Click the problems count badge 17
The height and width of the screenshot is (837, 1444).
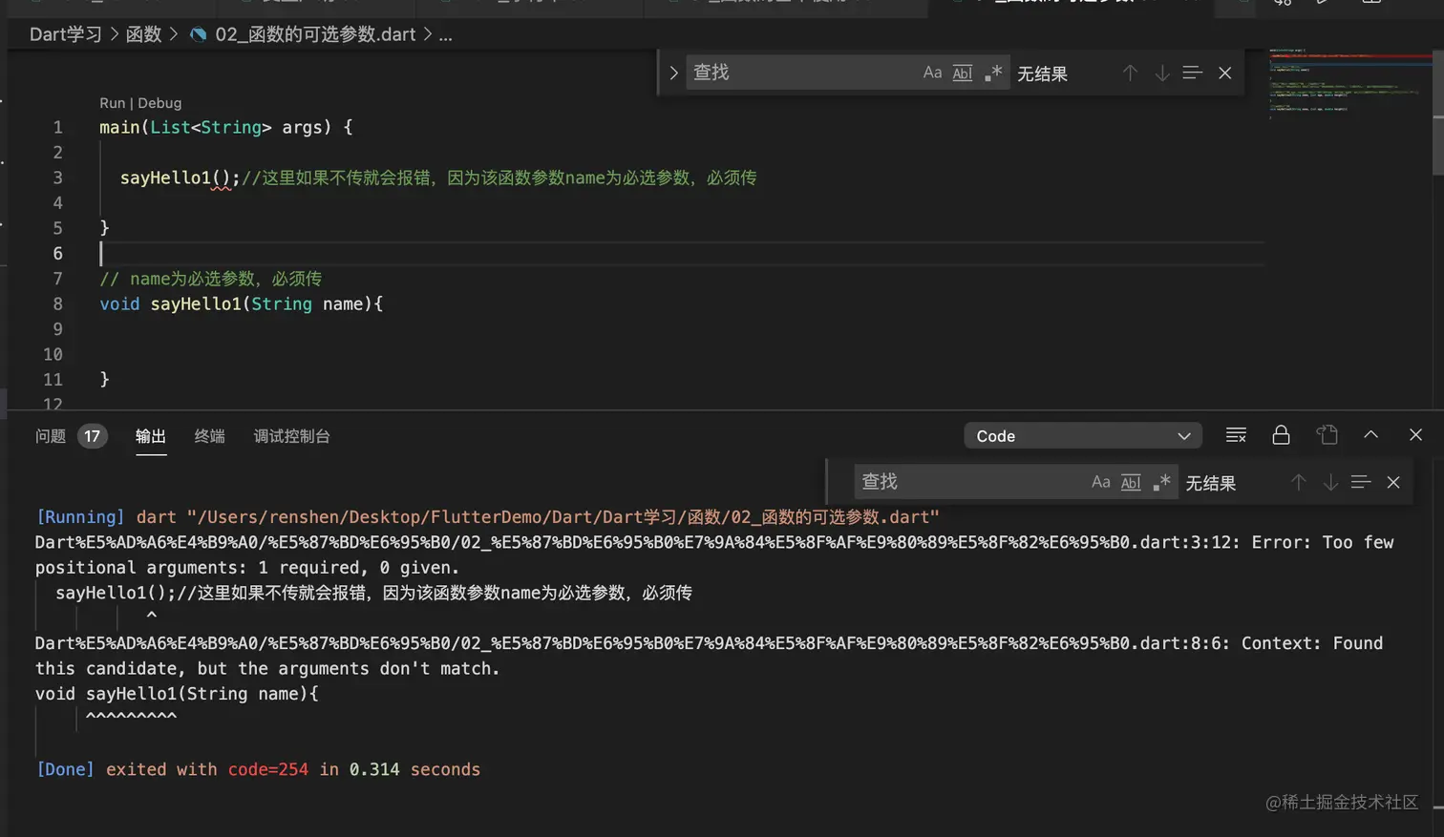coord(92,436)
